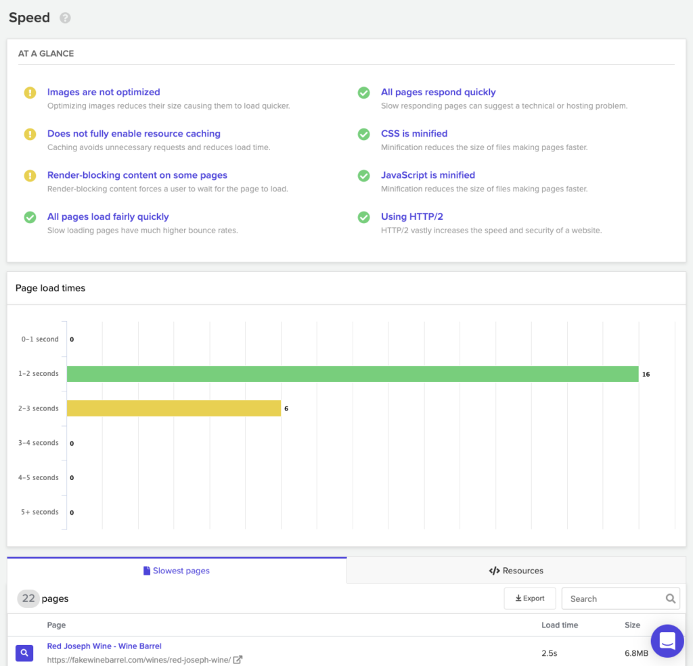693x666 pixels.
Task: Click the magnifier icon in the Search field
Action: click(671, 598)
